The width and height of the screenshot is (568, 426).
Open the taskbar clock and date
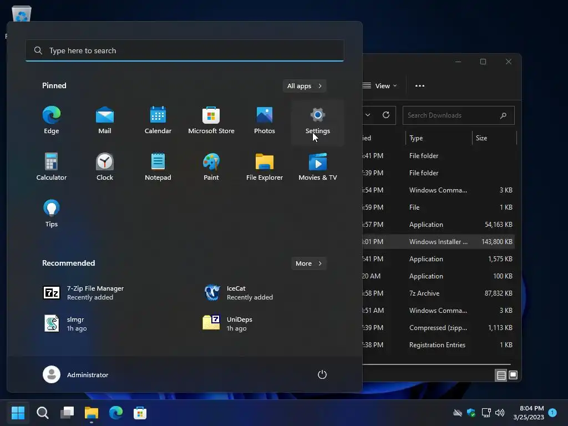coord(529,413)
